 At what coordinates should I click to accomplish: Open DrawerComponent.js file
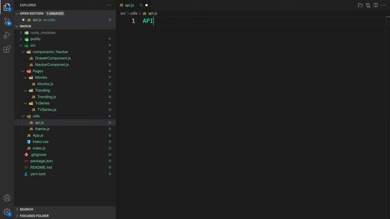53,58
